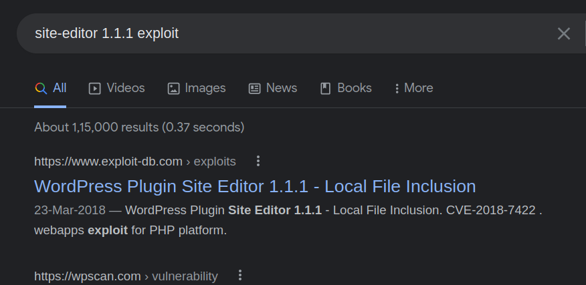This screenshot has width=586, height=285.
Task: Expand the More search options menu
Action: tap(413, 88)
